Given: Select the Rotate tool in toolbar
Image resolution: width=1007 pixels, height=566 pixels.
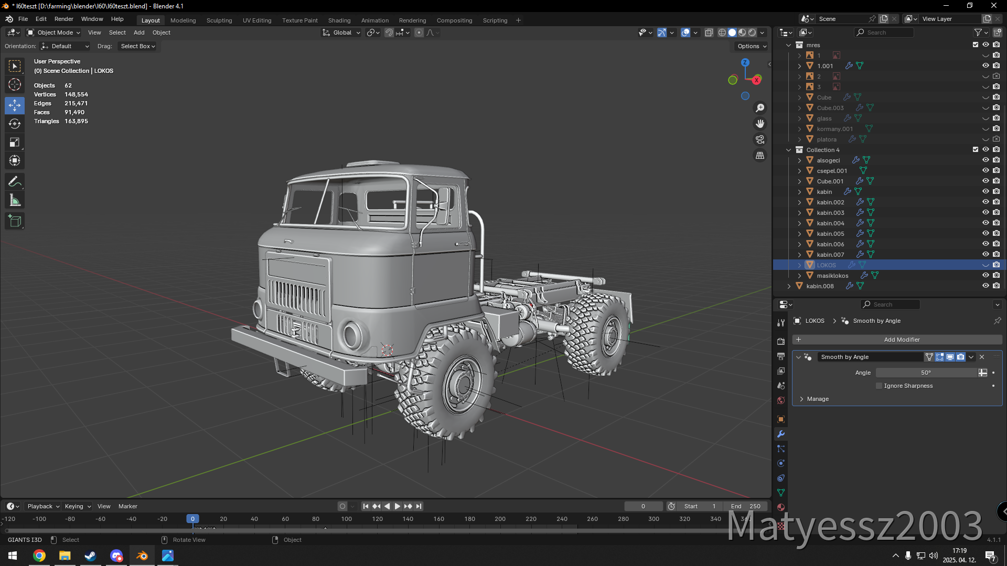Looking at the screenshot, I should point(15,124).
